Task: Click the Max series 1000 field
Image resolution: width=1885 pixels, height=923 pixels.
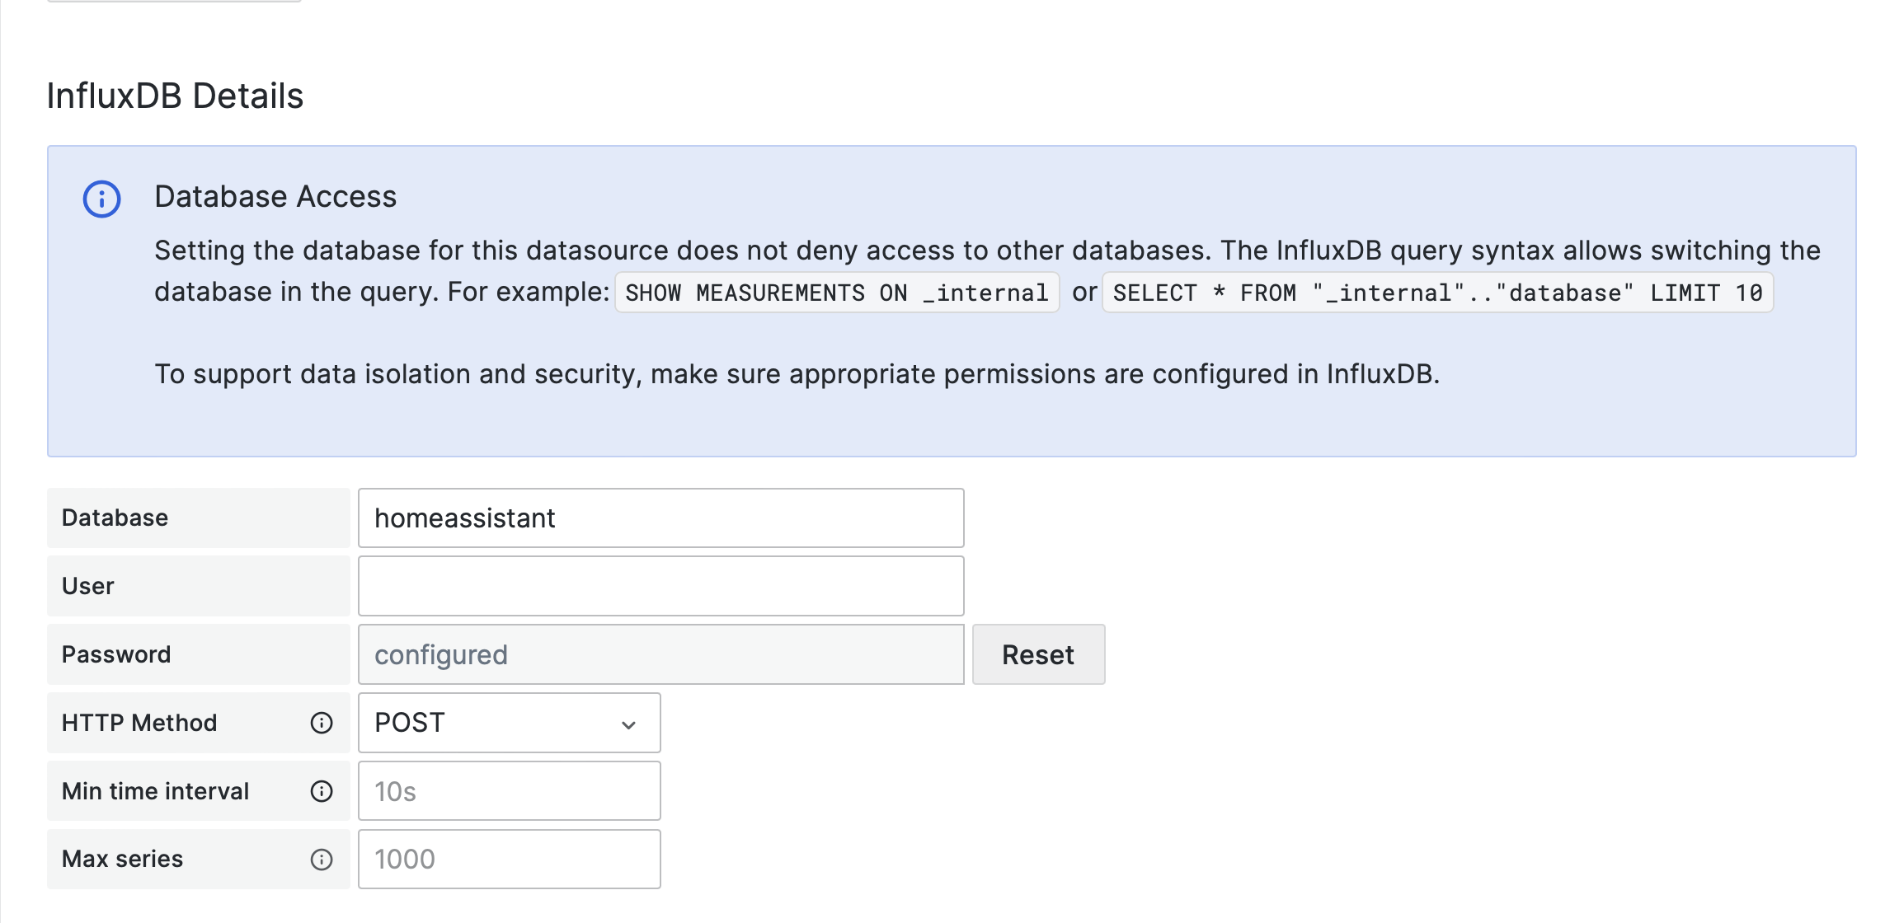Action: pos(509,860)
